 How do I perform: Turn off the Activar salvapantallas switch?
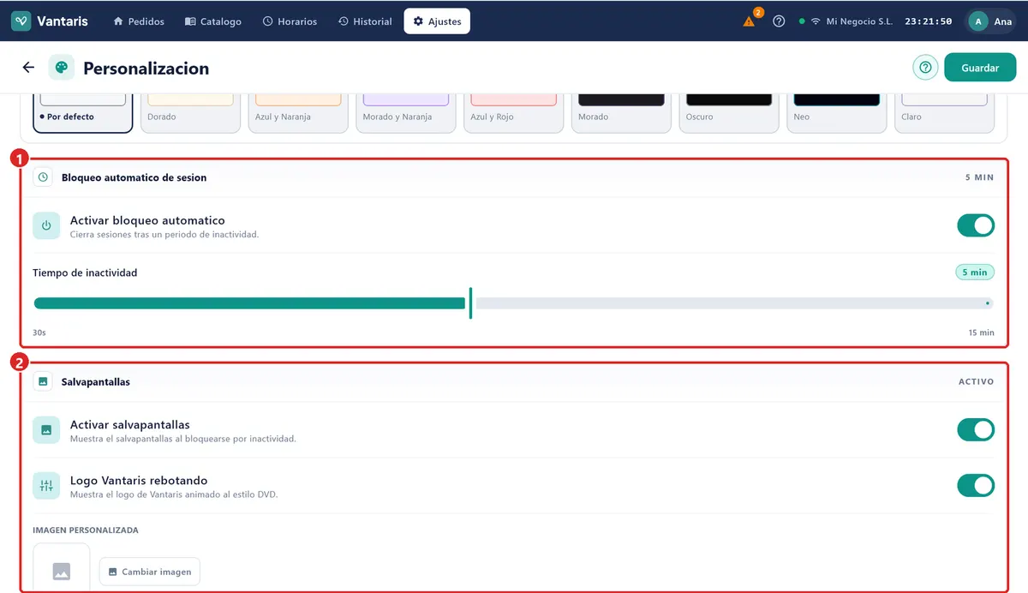click(976, 430)
